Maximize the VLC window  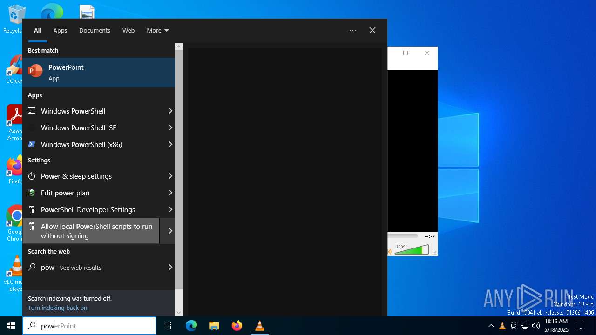coord(406,53)
